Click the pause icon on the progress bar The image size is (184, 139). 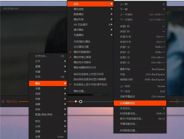pyautogui.click(x=75, y=101)
